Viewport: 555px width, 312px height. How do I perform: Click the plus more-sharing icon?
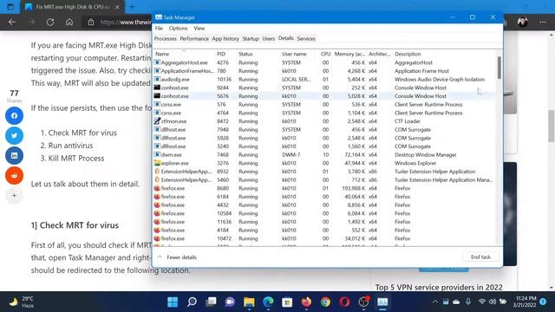(14, 195)
